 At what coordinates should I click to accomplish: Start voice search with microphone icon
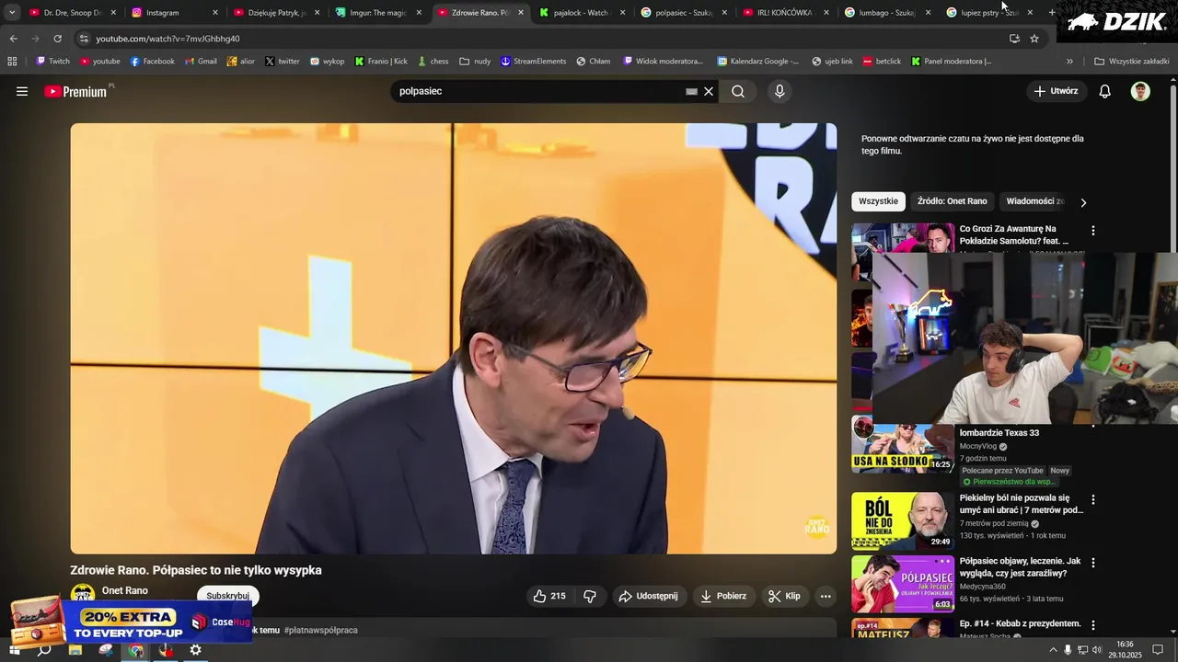[x=780, y=91]
